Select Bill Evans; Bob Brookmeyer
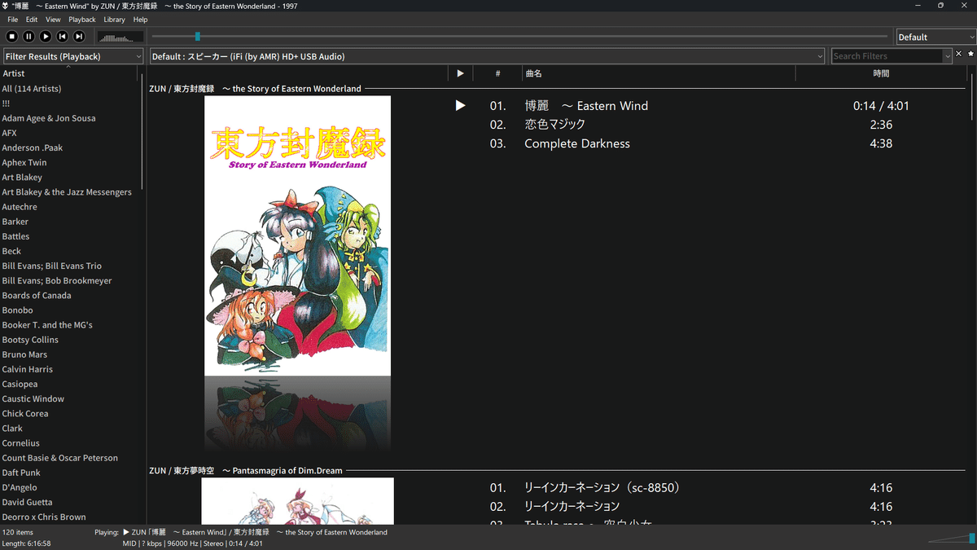The width and height of the screenshot is (977, 550). (x=57, y=280)
